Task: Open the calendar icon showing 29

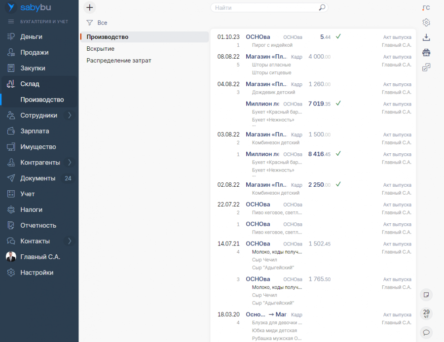Action: (426, 313)
